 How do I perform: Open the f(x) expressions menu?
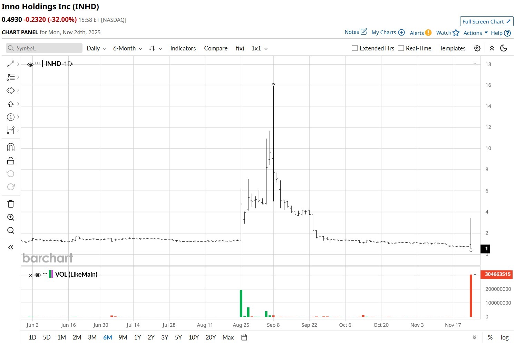[x=240, y=48]
